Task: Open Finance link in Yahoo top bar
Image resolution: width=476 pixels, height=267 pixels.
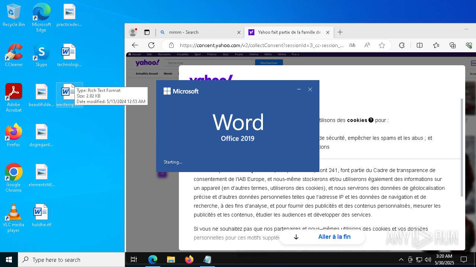Action: 212,55
